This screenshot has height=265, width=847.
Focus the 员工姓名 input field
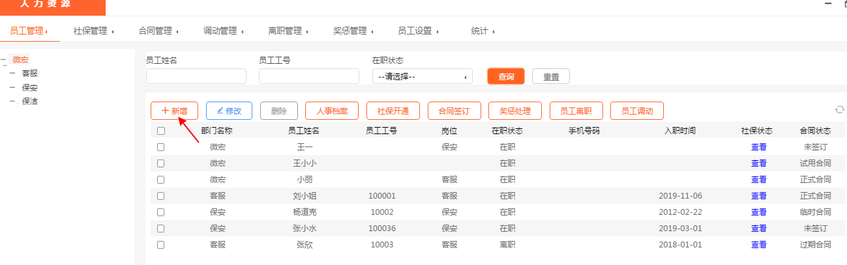pos(196,76)
